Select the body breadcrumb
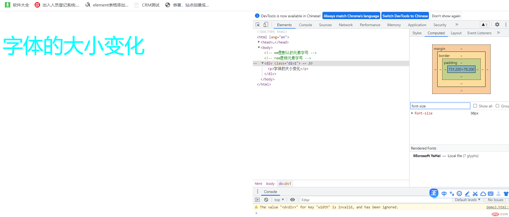 (270, 184)
